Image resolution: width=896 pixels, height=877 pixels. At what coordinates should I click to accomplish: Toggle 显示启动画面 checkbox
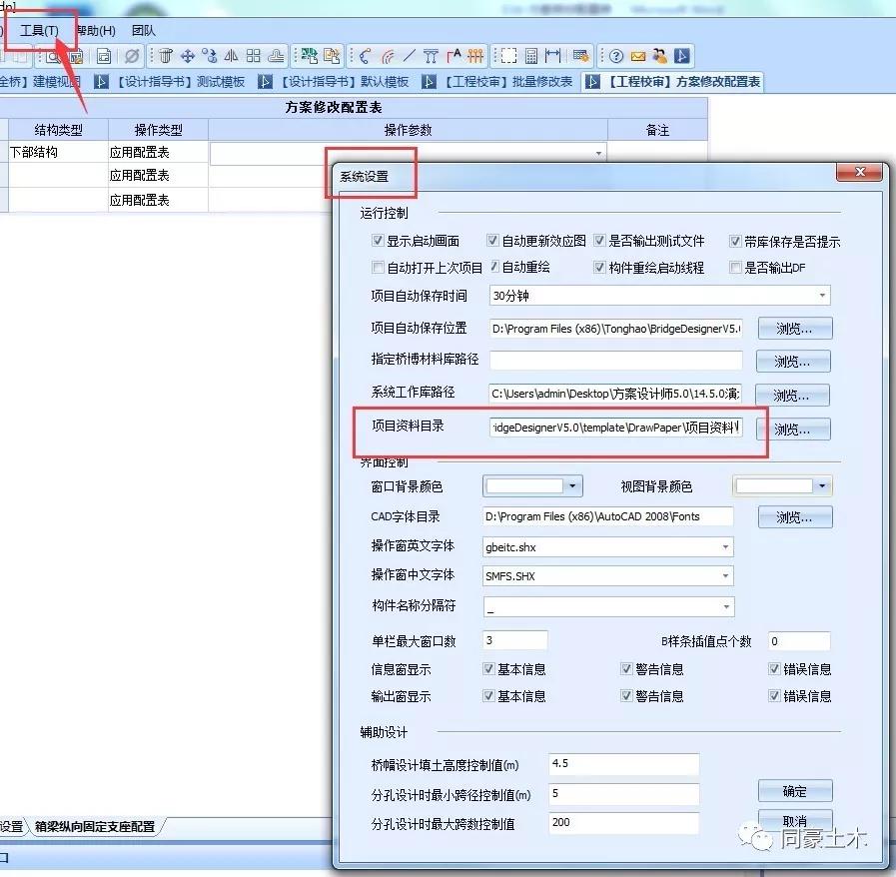point(378,241)
